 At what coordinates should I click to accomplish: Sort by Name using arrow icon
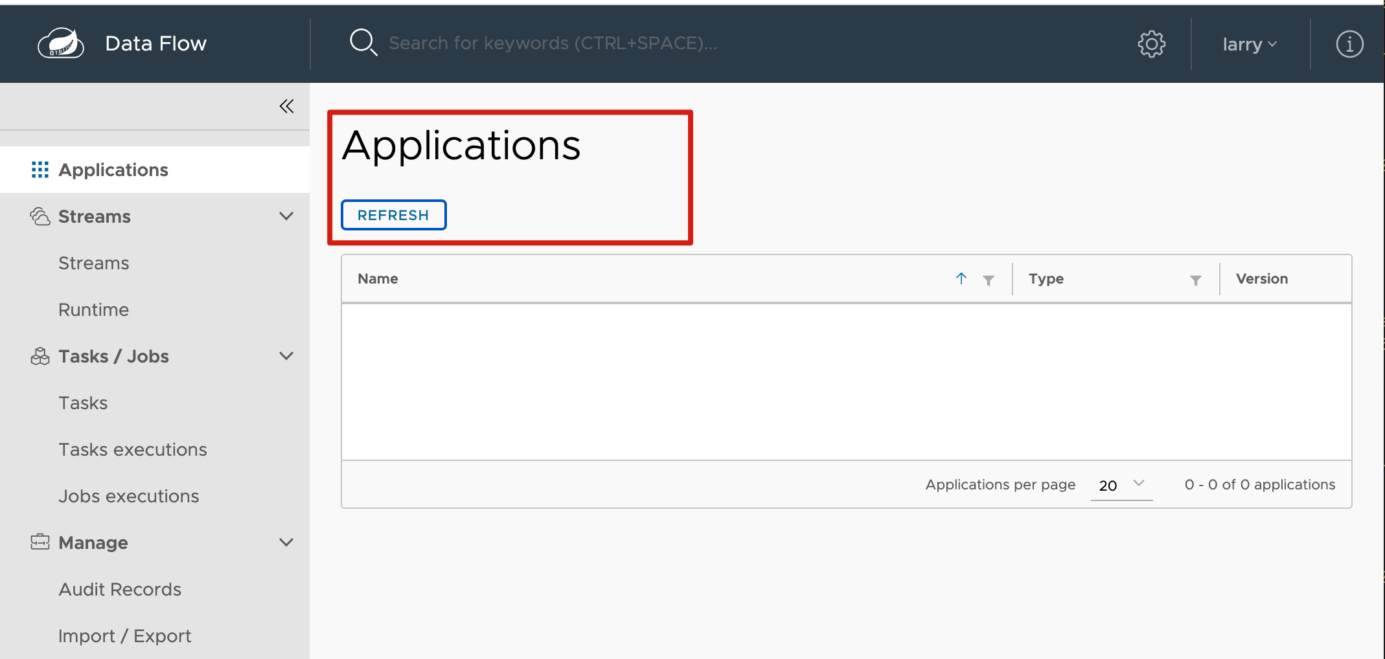point(961,278)
